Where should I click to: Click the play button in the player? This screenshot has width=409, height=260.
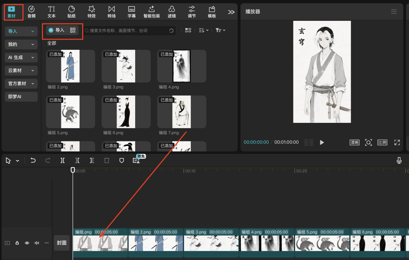(322, 142)
